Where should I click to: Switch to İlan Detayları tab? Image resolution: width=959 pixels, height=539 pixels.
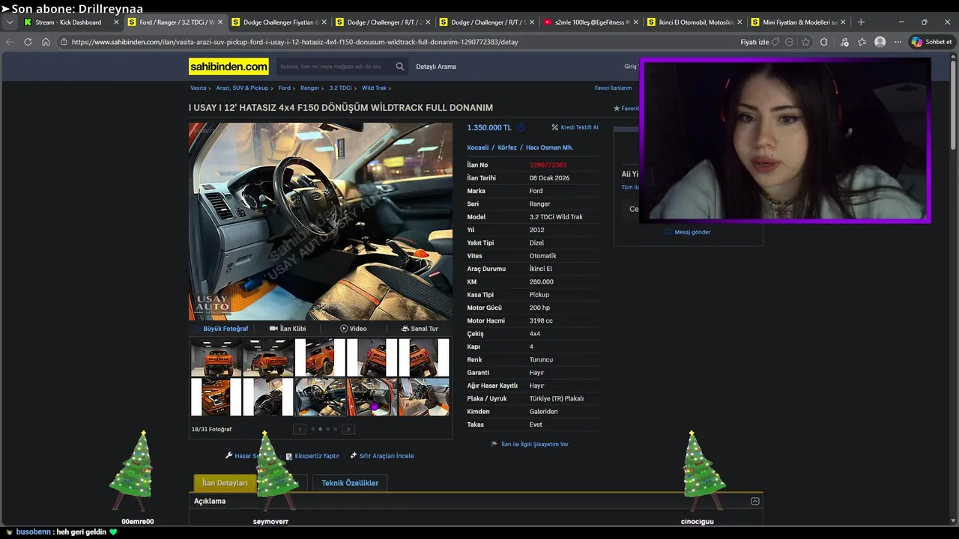pyautogui.click(x=225, y=483)
